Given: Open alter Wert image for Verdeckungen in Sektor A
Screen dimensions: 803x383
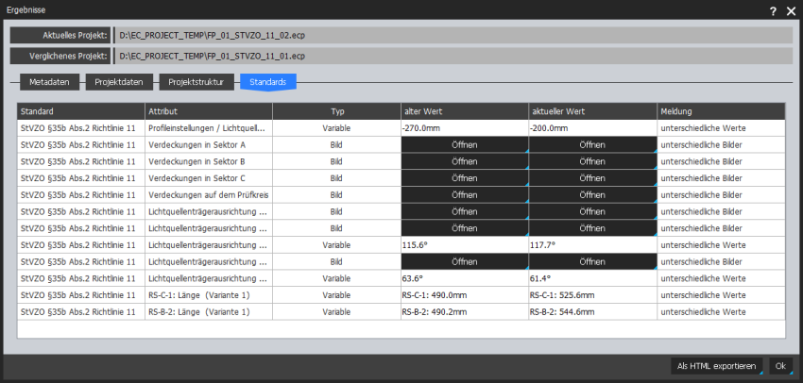Looking at the screenshot, I should [465, 144].
